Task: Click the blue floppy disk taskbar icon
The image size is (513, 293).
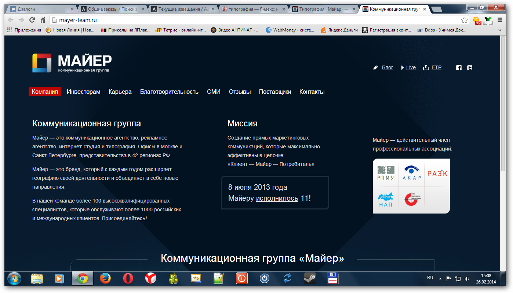Action: pyautogui.click(x=332, y=278)
